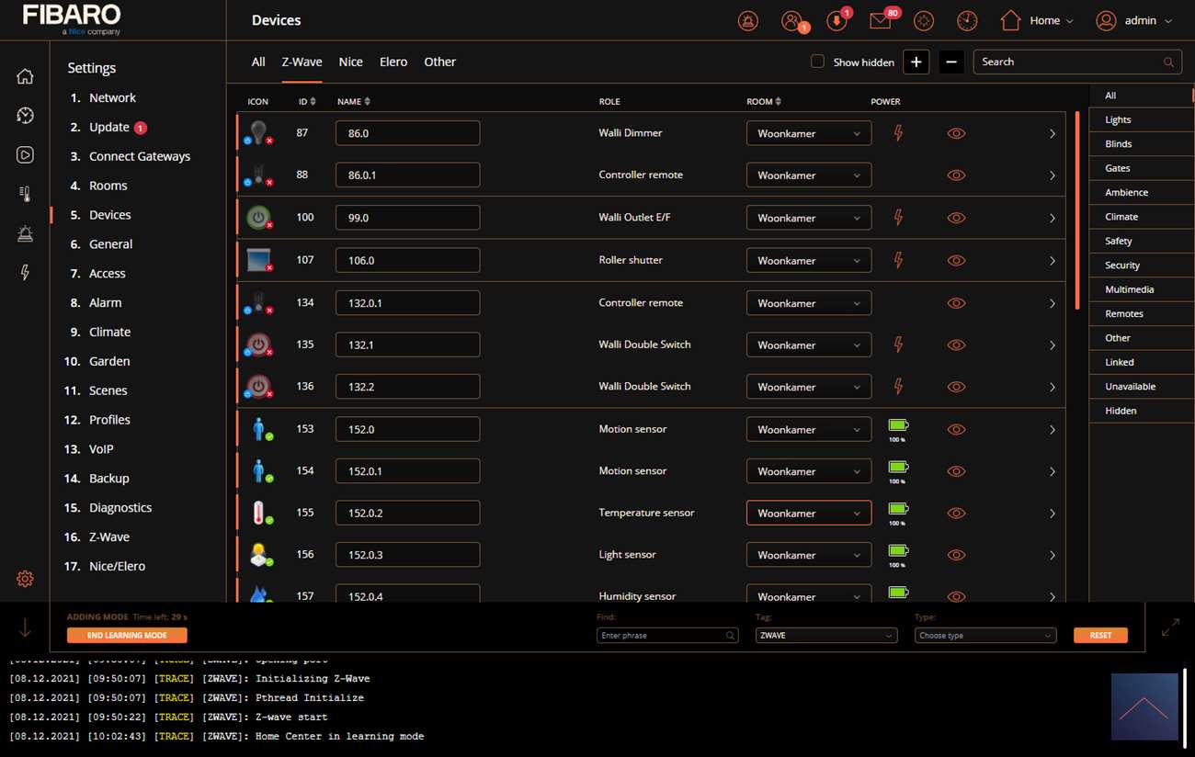Click the magnifier icon in Search box
1195x757 pixels.
point(1168,62)
